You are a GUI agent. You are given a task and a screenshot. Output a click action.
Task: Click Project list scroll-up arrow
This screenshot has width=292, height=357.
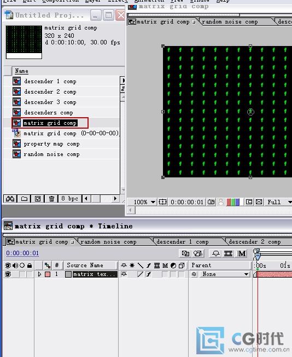(123, 97)
